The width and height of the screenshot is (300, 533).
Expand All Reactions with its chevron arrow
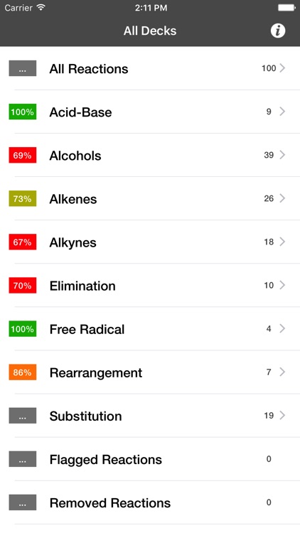(x=282, y=68)
